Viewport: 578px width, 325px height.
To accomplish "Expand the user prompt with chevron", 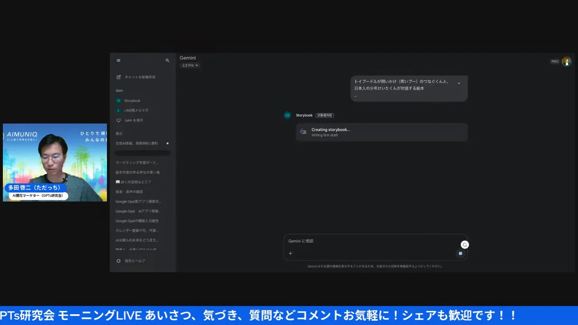I will 459,83.
